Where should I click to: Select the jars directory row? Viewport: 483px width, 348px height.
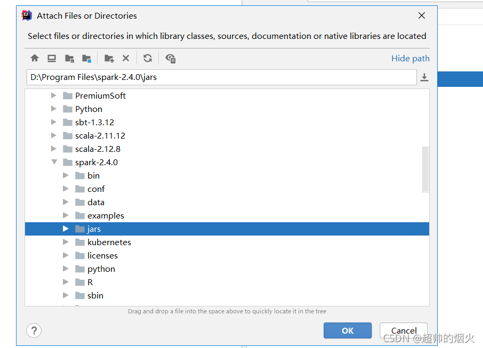pos(227,229)
